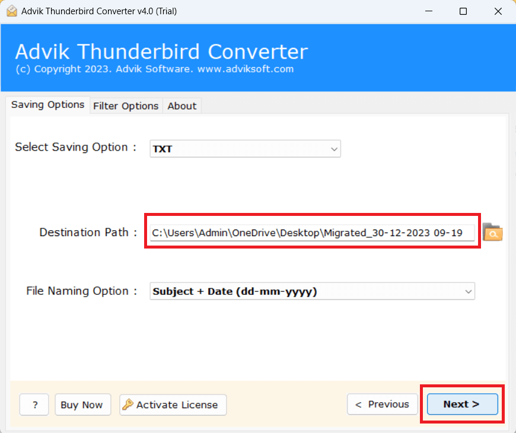Click the 'Destination Path :' label
Viewport: 516px width, 433px height.
88,233
